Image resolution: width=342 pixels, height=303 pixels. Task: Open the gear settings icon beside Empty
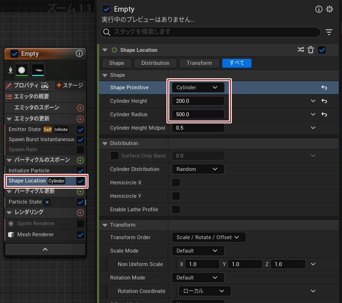[329, 9]
